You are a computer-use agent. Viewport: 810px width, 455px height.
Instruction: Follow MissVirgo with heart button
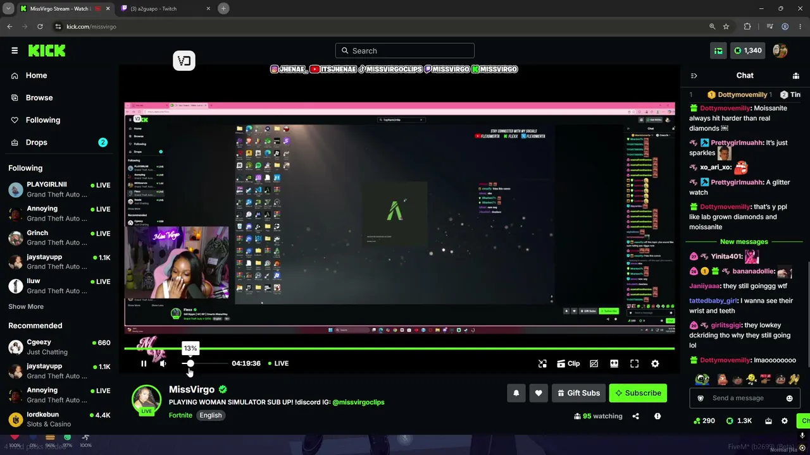click(539, 393)
